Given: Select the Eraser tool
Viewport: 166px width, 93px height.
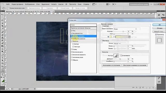Looking at the screenshot, I should [3, 43].
